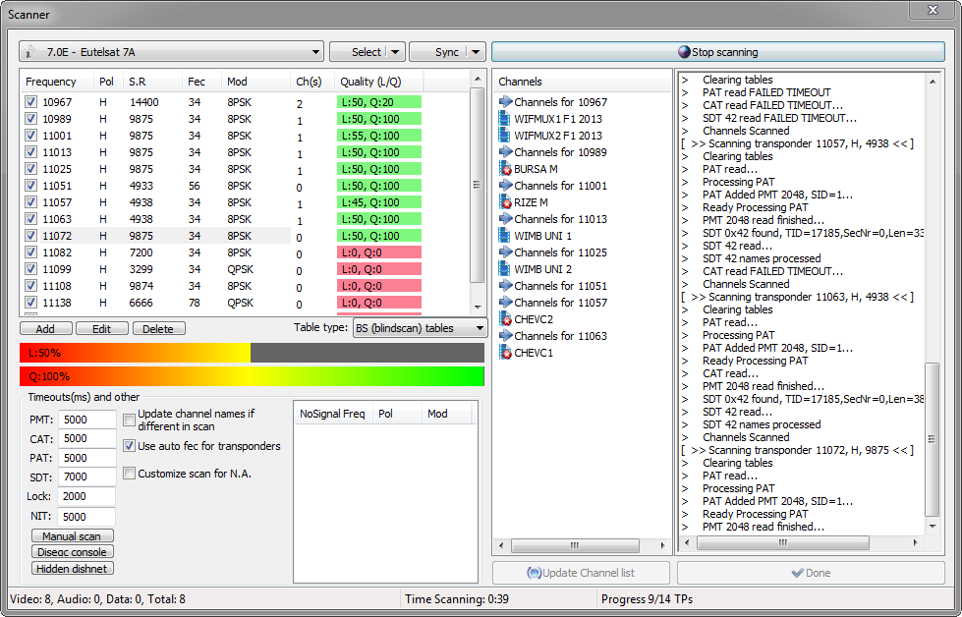
Task: Sort by the S.R column header
Action: point(152,82)
